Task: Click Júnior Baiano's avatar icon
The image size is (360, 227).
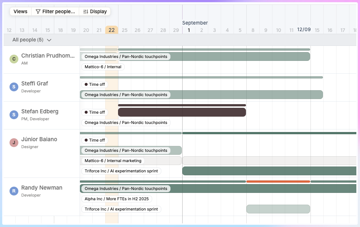Action: 14,143
